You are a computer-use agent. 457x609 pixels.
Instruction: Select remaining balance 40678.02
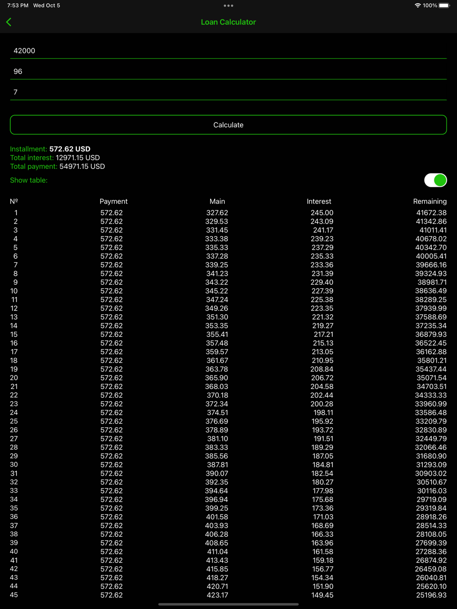pyautogui.click(x=431, y=239)
